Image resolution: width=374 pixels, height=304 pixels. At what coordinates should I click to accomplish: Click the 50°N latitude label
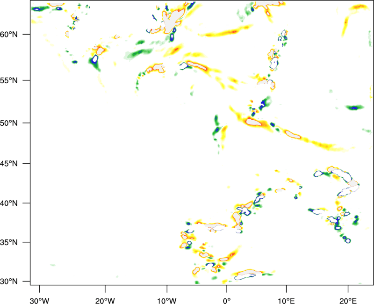click(x=9, y=123)
